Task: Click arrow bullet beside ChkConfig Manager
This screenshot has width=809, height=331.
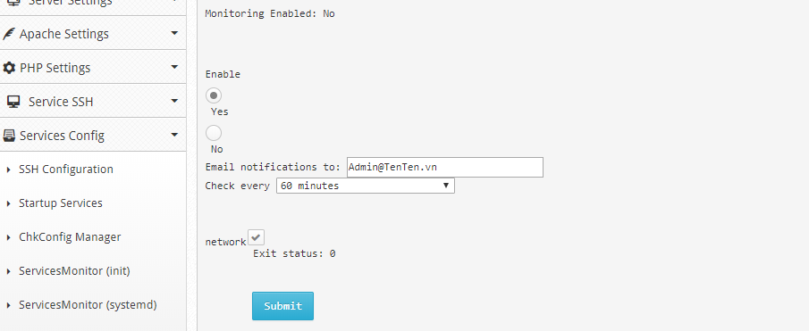Action: [x=9, y=237]
